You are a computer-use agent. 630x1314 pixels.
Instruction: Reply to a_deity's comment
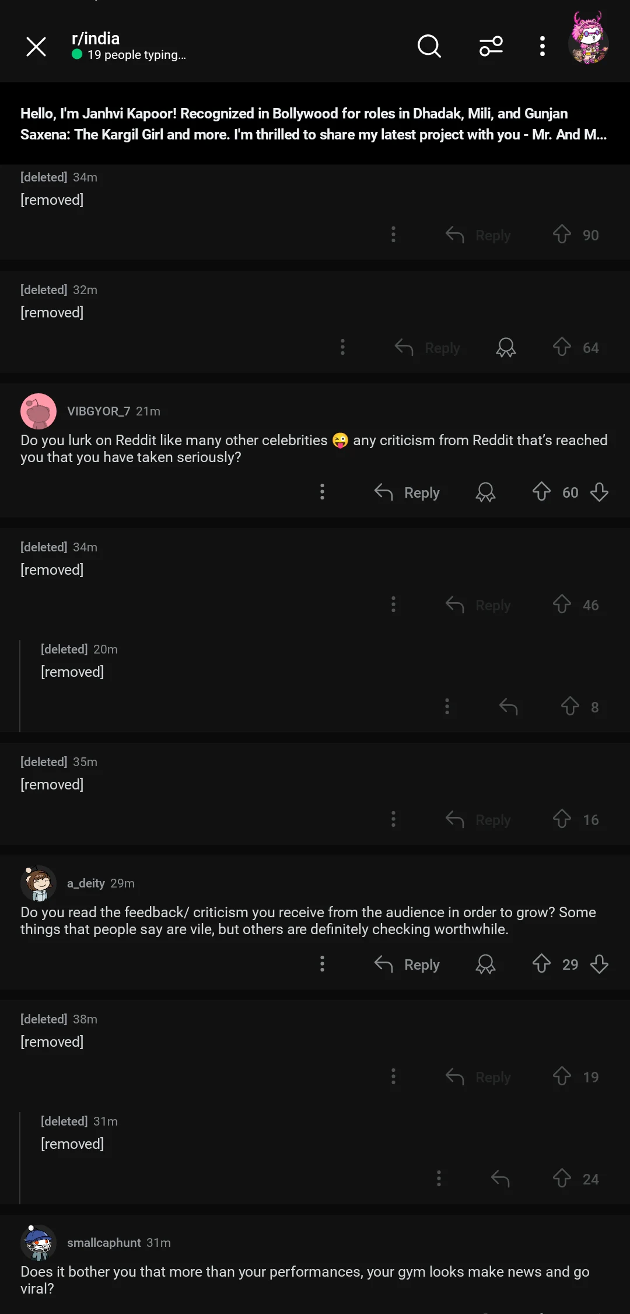pyautogui.click(x=408, y=964)
